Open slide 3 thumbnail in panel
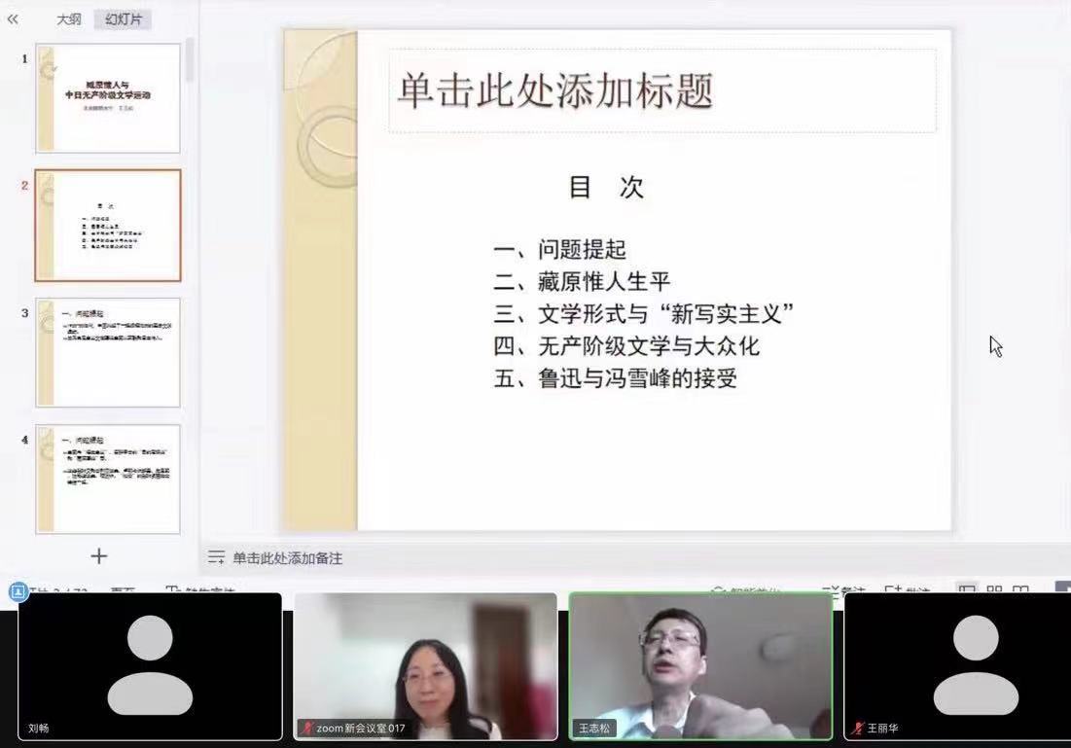The image size is (1071, 748). tap(108, 352)
